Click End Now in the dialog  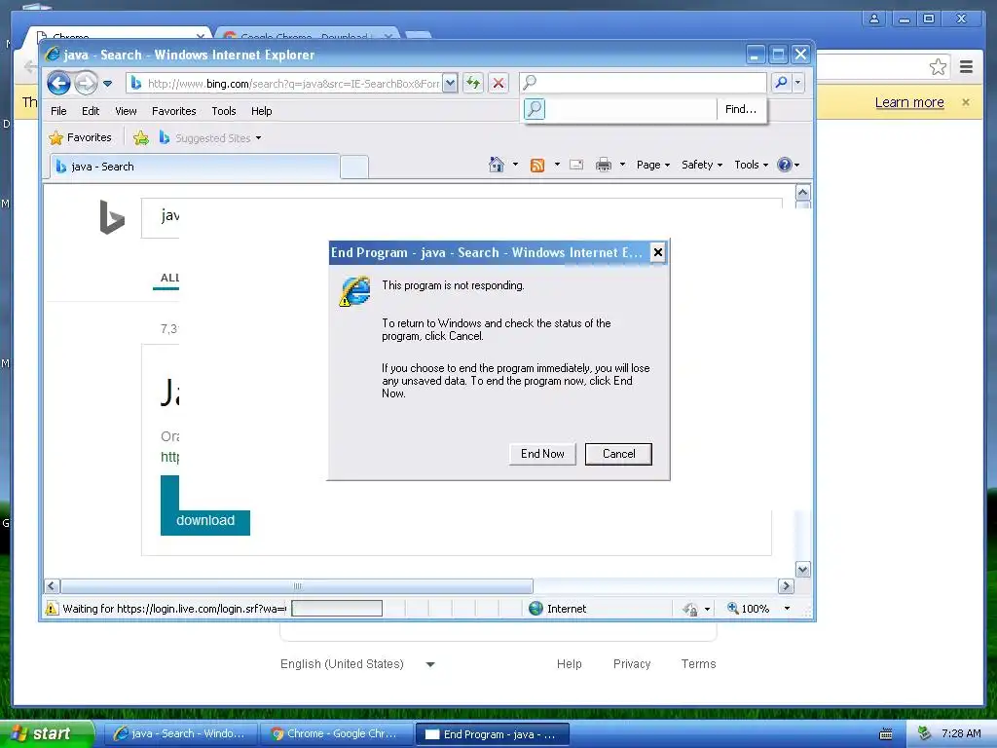[x=542, y=454]
